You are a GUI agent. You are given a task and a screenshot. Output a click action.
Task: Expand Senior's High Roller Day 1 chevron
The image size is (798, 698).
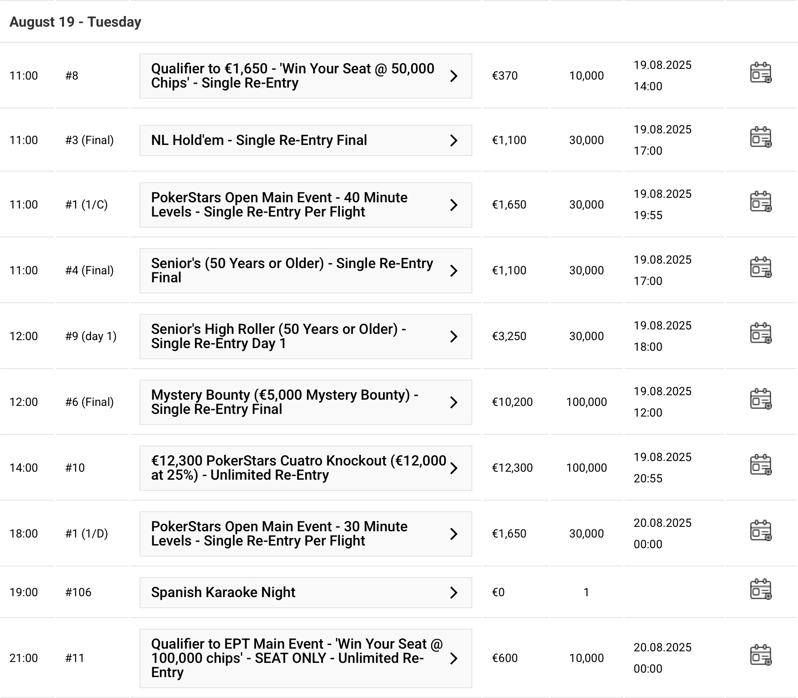tap(454, 337)
